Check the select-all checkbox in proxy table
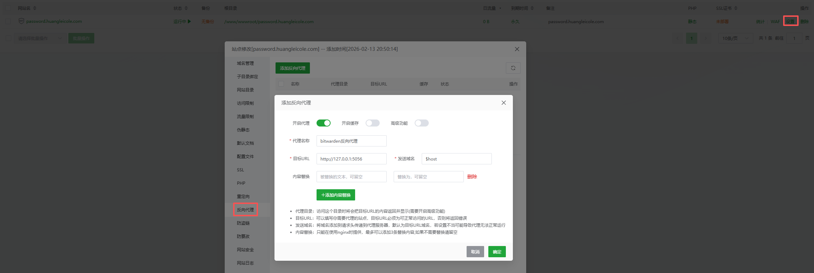This screenshot has width=814, height=273. [x=281, y=84]
